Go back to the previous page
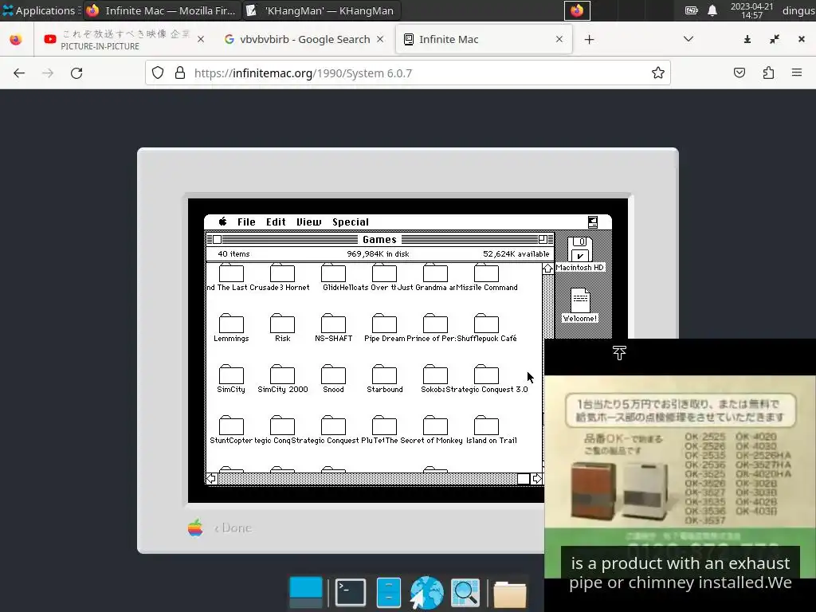 [19, 73]
